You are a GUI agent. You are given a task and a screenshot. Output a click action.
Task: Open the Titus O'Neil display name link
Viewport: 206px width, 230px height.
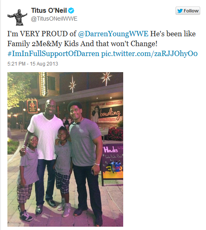[49, 11]
